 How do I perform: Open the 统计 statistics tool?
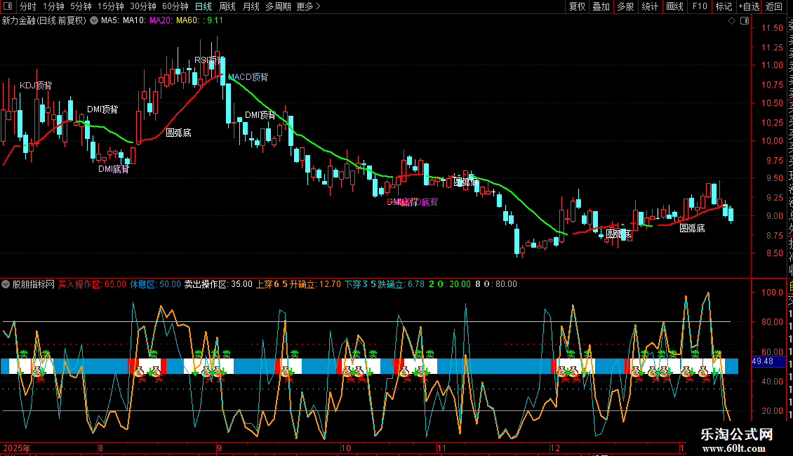649,6
